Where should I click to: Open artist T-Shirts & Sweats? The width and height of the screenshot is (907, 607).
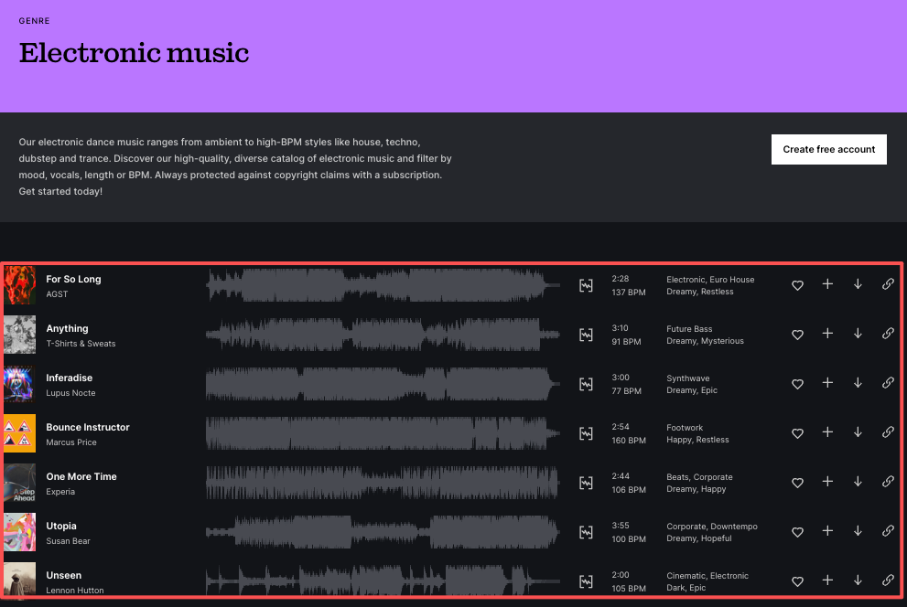pyautogui.click(x=81, y=344)
